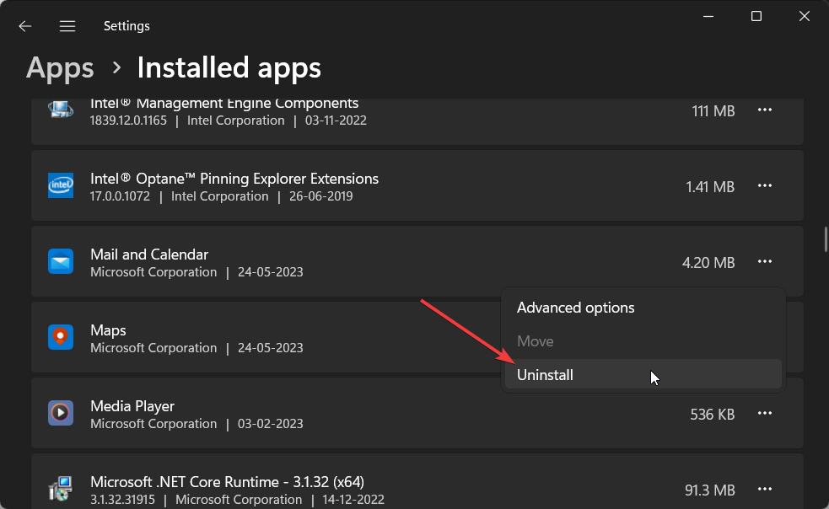The image size is (829, 509).
Task: Open the three-dot menu for Media Player
Action: (765, 413)
